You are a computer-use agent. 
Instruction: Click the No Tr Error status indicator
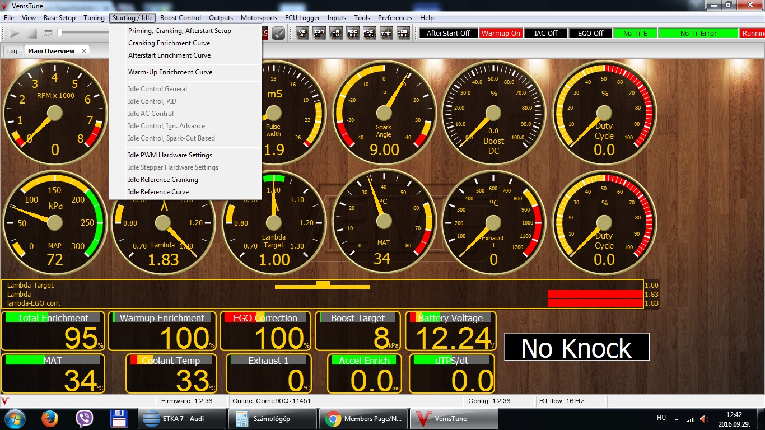tap(698, 34)
